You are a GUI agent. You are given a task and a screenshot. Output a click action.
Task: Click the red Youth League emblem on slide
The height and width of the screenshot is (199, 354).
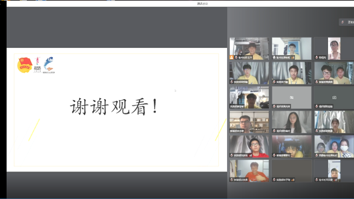point(24,65)
